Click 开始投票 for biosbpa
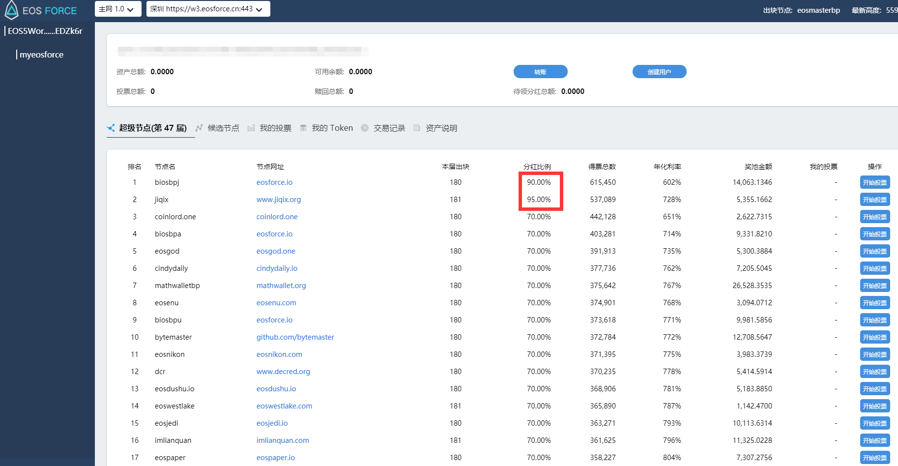The width and height of the screenshot is (898, 466). click(x=875, y=234)
